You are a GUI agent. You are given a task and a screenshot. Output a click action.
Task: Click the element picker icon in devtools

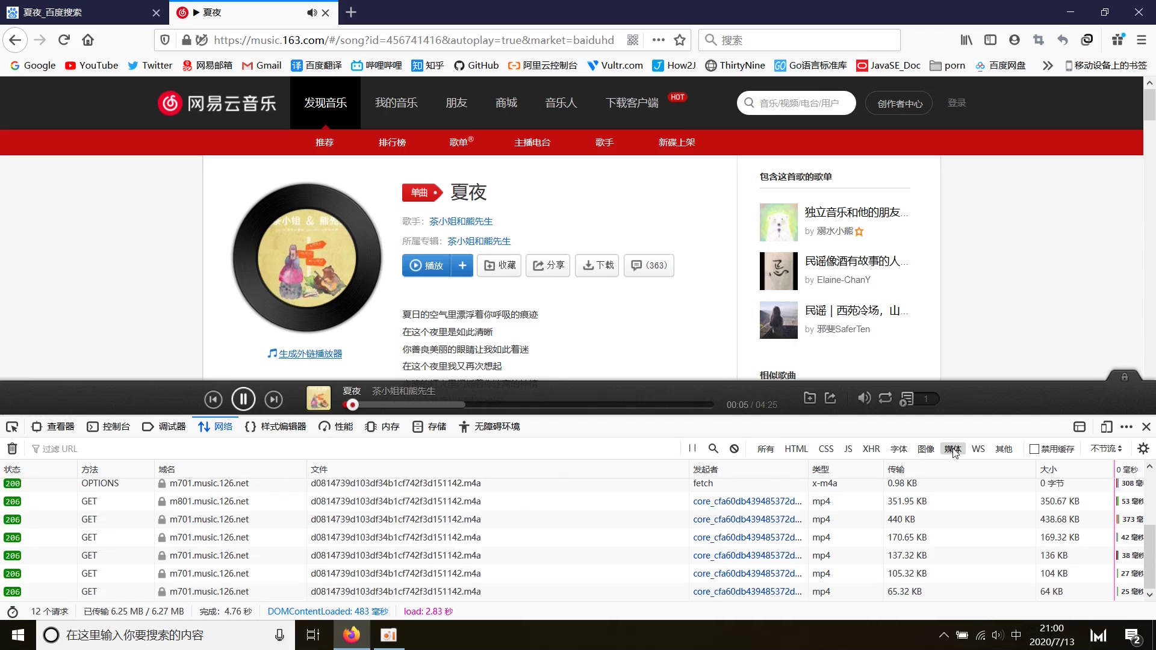tap(12, 427)
